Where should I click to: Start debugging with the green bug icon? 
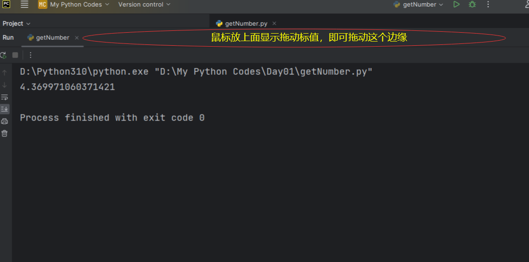click(472, 5)
